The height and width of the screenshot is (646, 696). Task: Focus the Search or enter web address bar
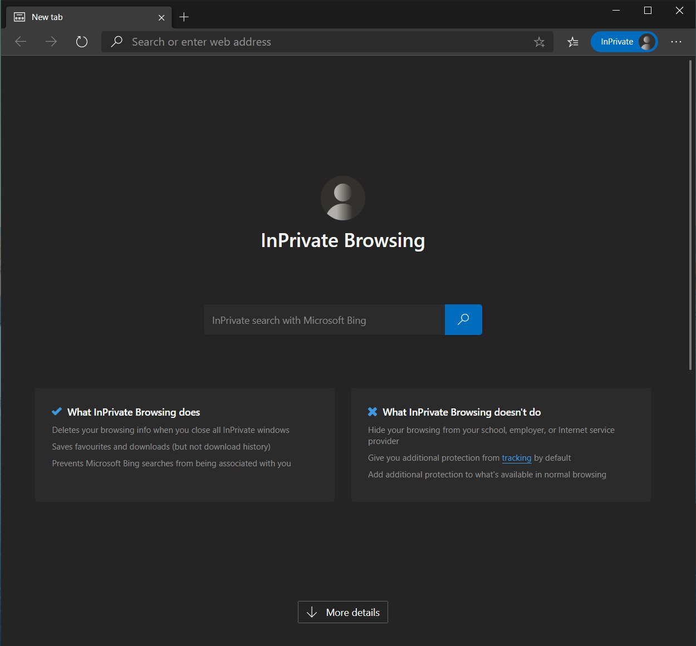coord(327,42)
